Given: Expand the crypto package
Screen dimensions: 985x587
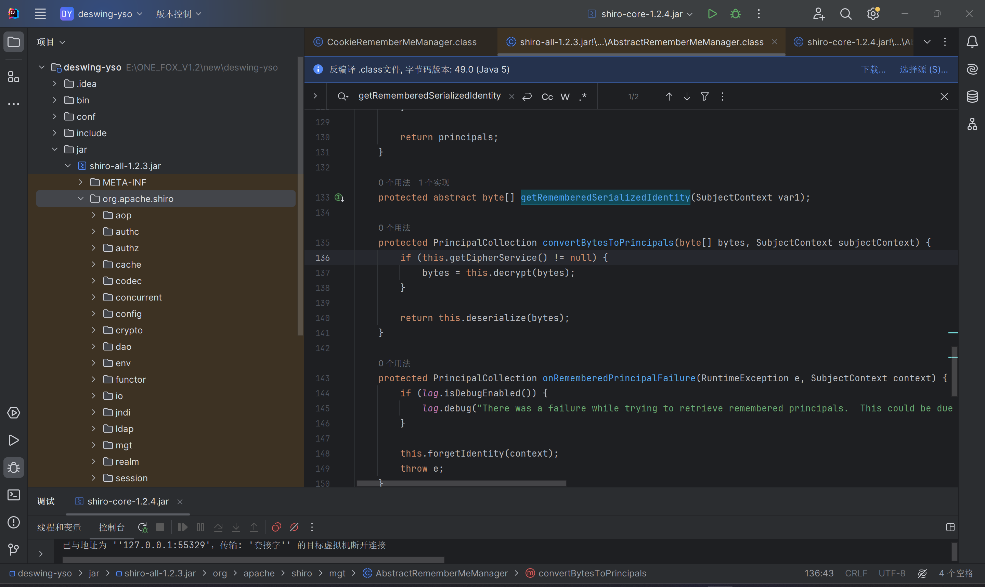Looking at the screenshot, I should click(94, 330).
